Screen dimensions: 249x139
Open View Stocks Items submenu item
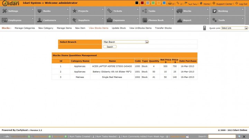pos(99,28)
